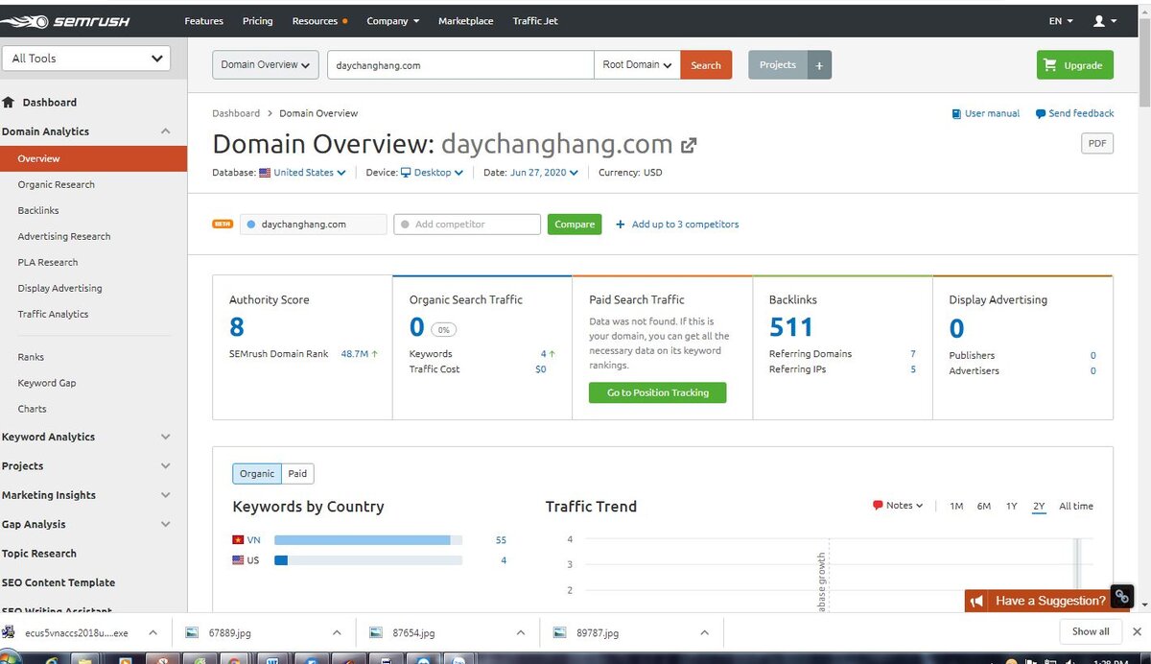The width and height of the screenshot is (1151, 664).
Task: Click the Add up to 3 competitors link
Action: [x=677, y=225]
